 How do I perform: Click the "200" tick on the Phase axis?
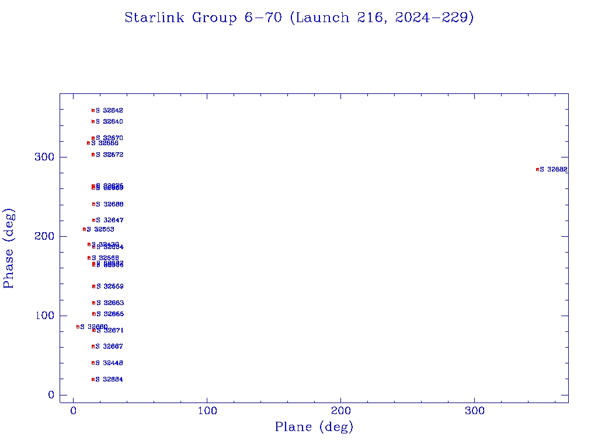click(x=44, y=236)
